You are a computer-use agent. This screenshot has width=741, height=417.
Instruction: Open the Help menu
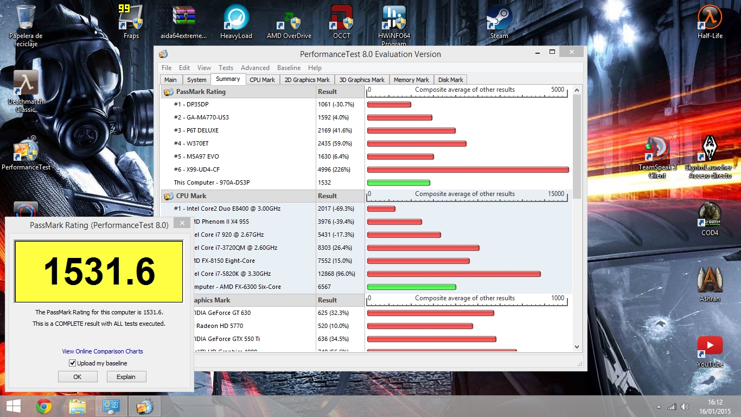(x=315, y=68)
